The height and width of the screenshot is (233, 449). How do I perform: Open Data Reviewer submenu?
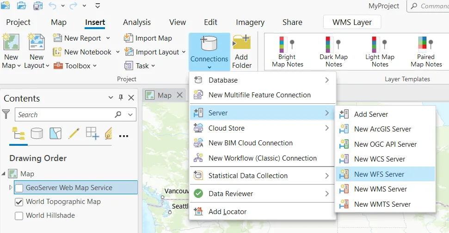[262, 194]
